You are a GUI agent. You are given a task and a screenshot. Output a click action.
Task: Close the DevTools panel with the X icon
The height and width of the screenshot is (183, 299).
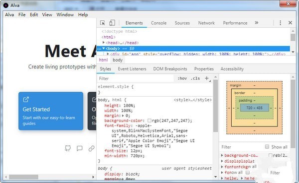(x=290, y=23)
